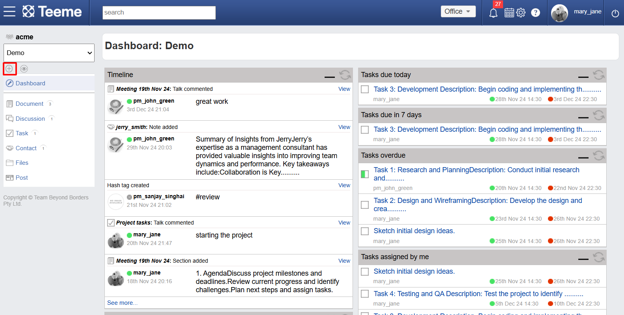
Task: Open the help question mark icon
Action: point(535,13)
